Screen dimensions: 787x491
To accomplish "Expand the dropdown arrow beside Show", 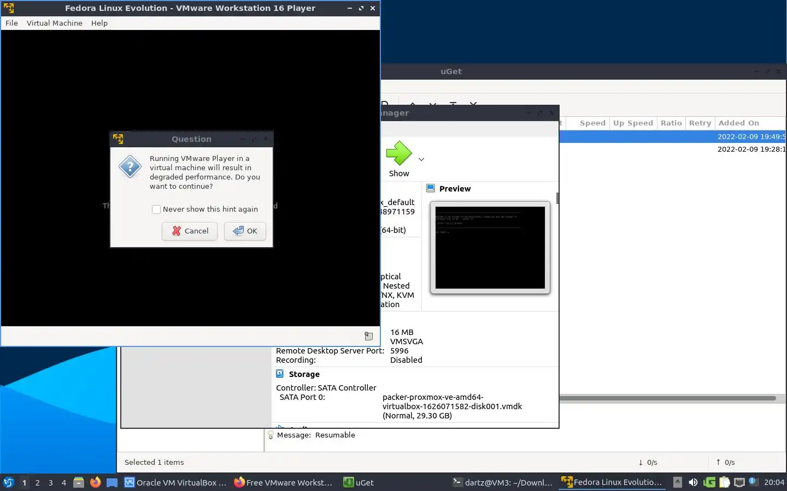I will [421, 159].
